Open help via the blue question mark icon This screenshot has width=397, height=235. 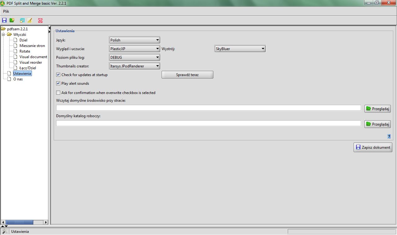[x=389, y=136]
